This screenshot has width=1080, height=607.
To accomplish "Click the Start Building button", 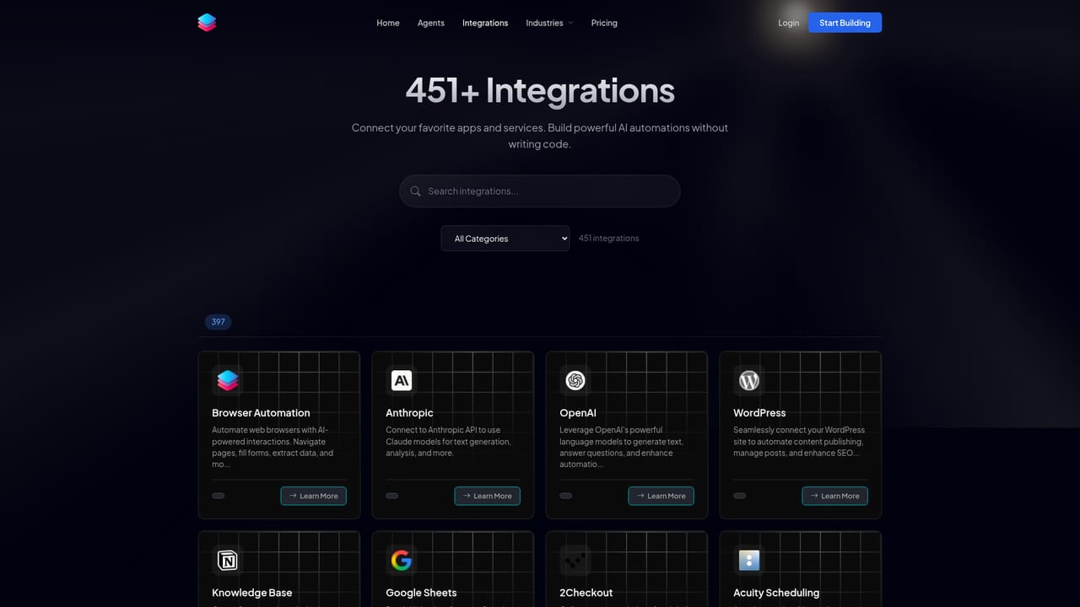I will point(845,23).
